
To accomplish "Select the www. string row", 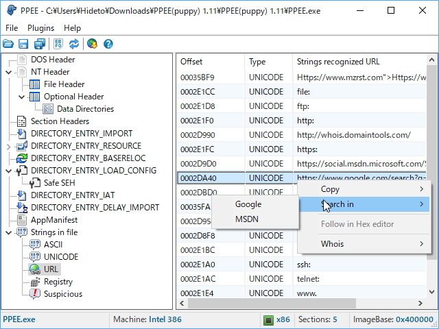I will (x=301, y=293).
